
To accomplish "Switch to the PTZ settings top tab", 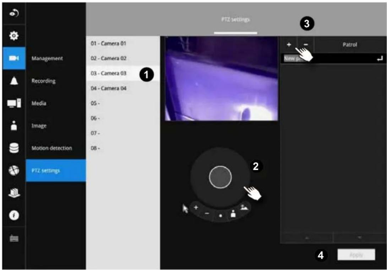I will 235,19.
